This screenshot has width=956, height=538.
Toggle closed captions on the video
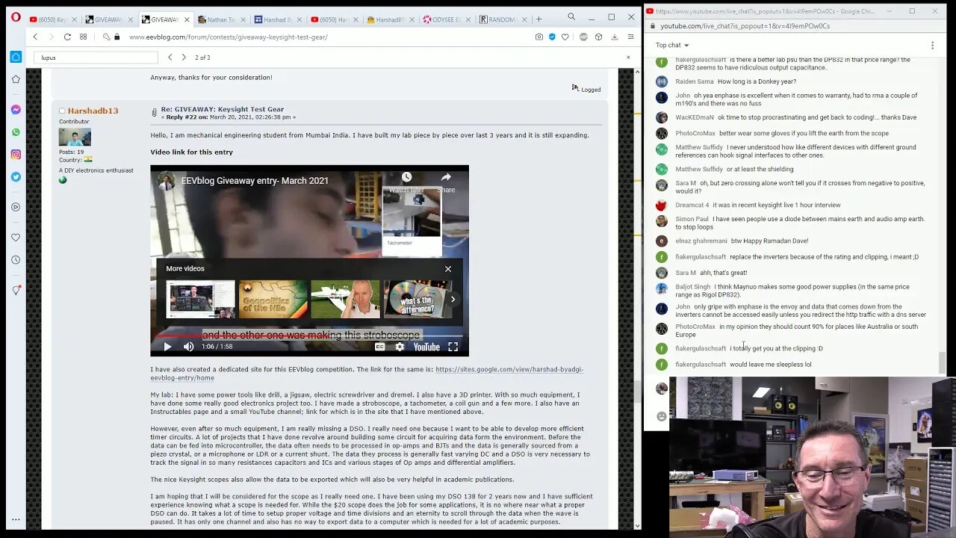pos(379,347)
